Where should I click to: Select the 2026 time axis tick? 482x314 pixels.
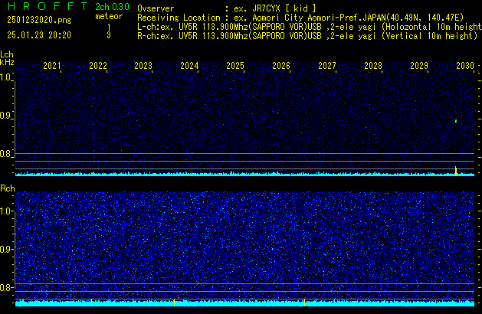coord(281,66)
